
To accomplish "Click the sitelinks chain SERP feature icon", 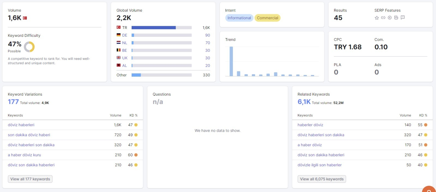I will 383,18.
